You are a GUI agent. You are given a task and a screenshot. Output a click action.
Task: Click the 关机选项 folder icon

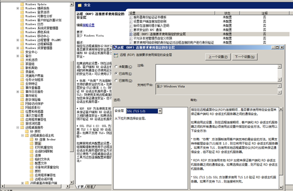[x=22, y=60]
